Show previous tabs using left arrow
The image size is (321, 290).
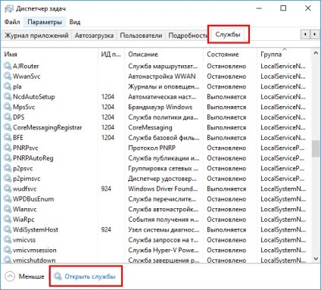pyautogui.click(x=305, y=34)
